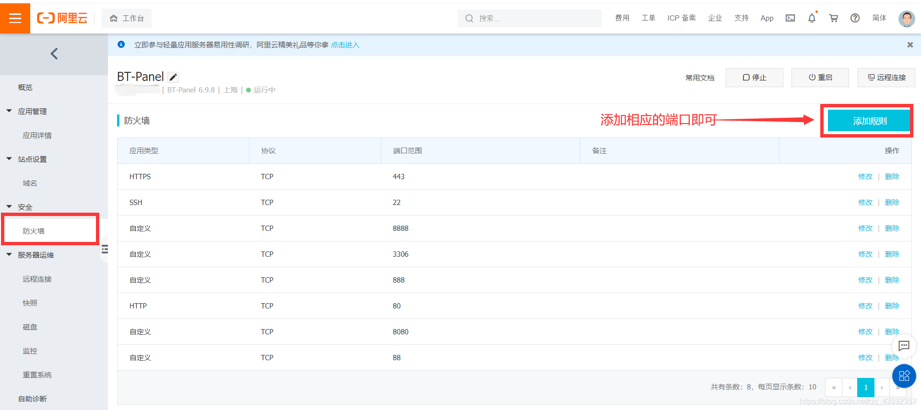Open the Cloud Shell terminal icon
This screenshot has width=921, height=410.
790,18
